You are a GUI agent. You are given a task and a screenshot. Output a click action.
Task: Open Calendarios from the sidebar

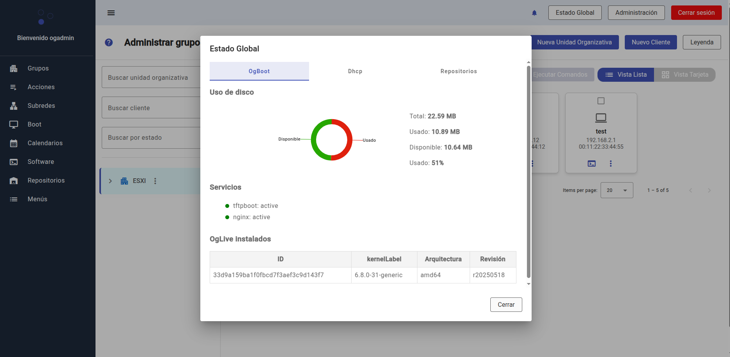pyautogui.click(x=45, y=143)
